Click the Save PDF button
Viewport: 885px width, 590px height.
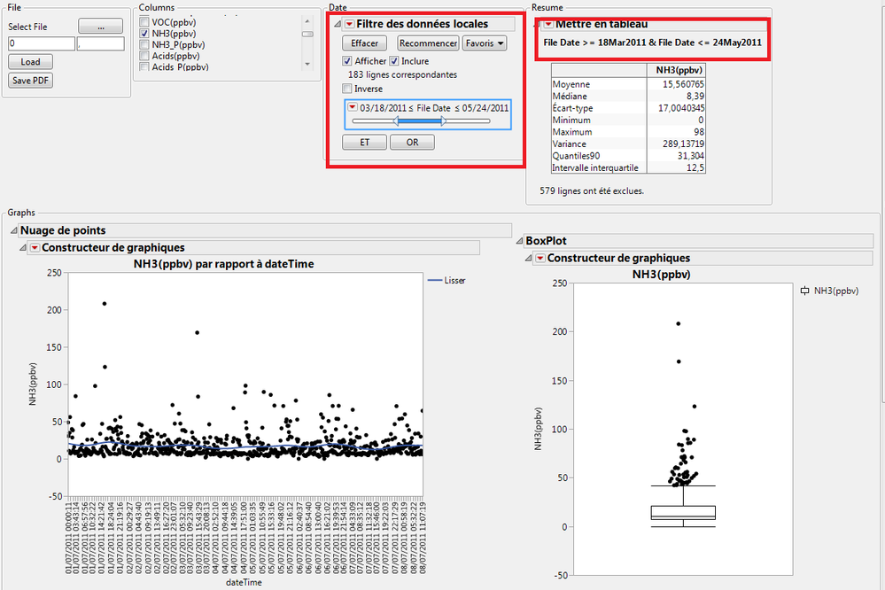point(30,81)
